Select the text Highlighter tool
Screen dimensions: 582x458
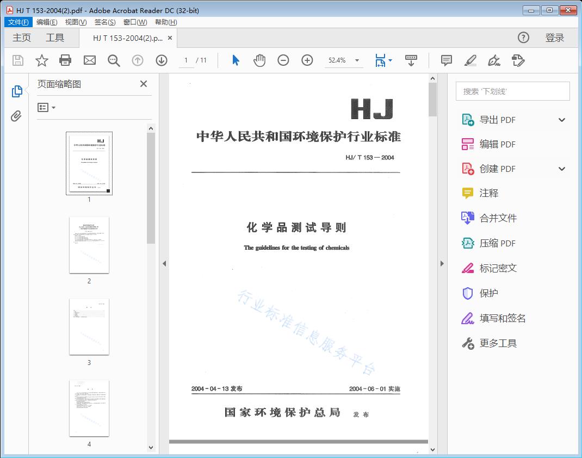click(x=470, y=60)
